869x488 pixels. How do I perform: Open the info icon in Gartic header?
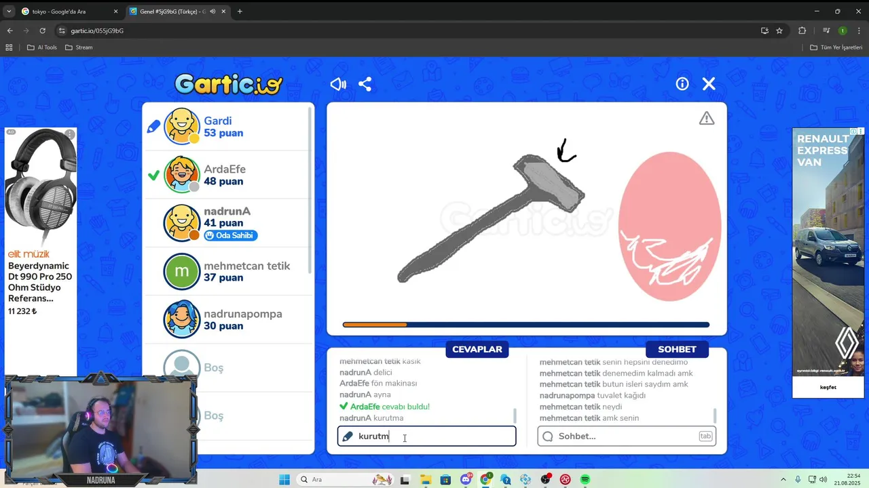pos(682,83)
